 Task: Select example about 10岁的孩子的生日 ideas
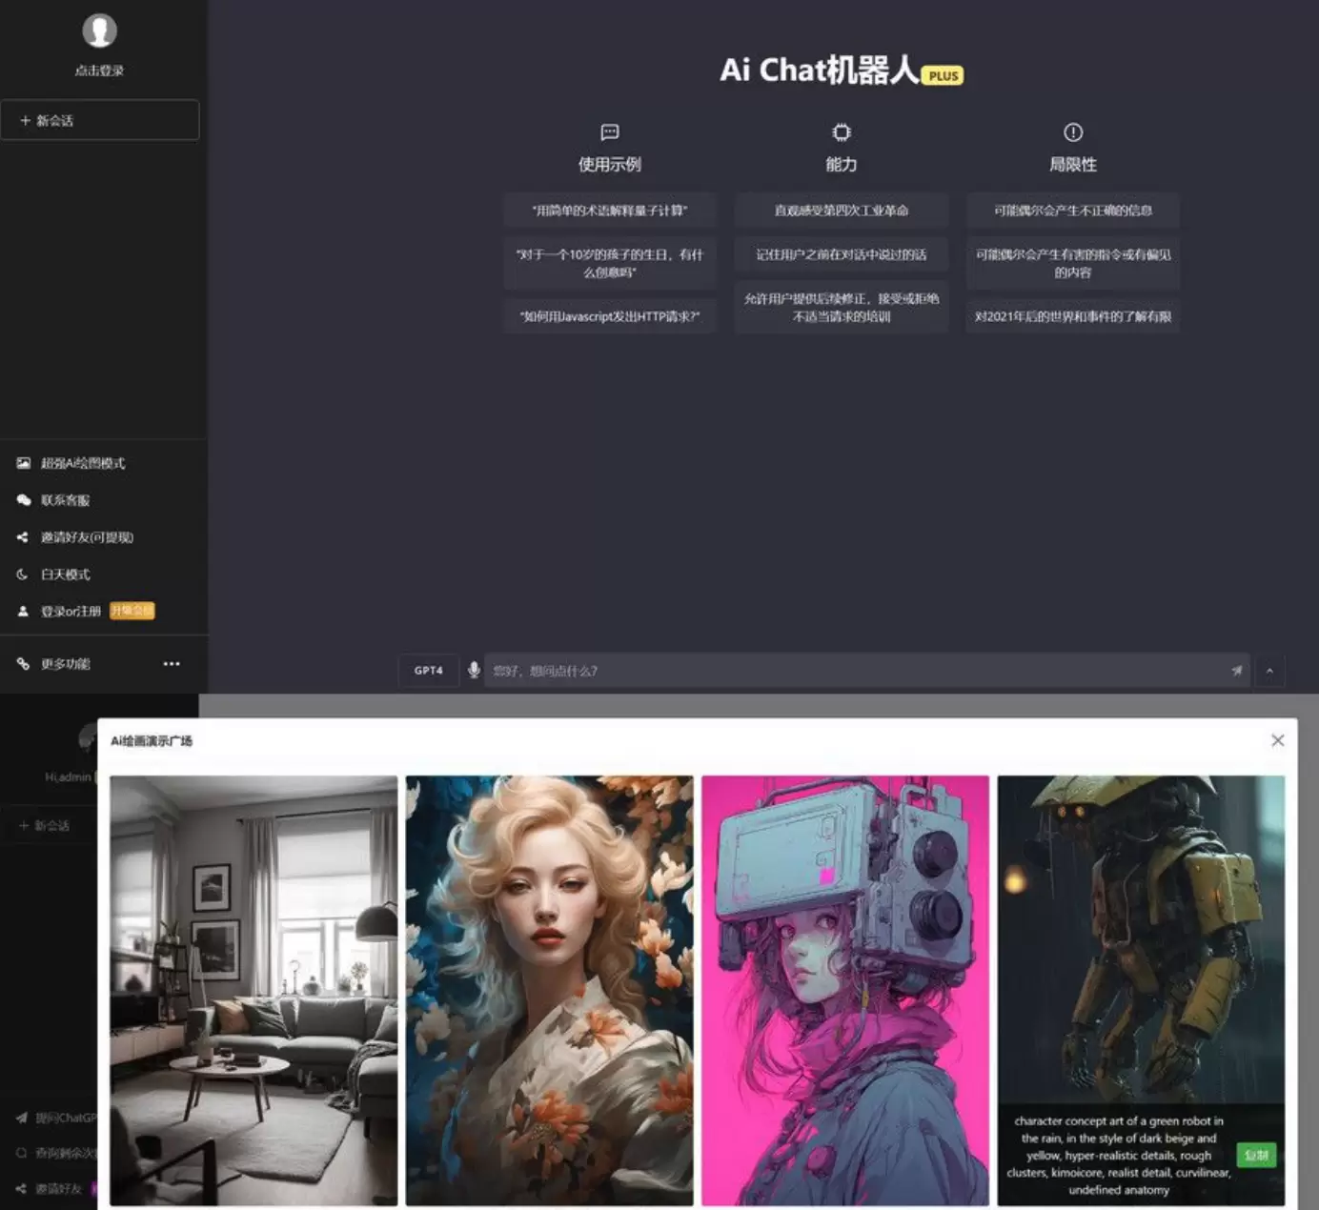[610, 263]
